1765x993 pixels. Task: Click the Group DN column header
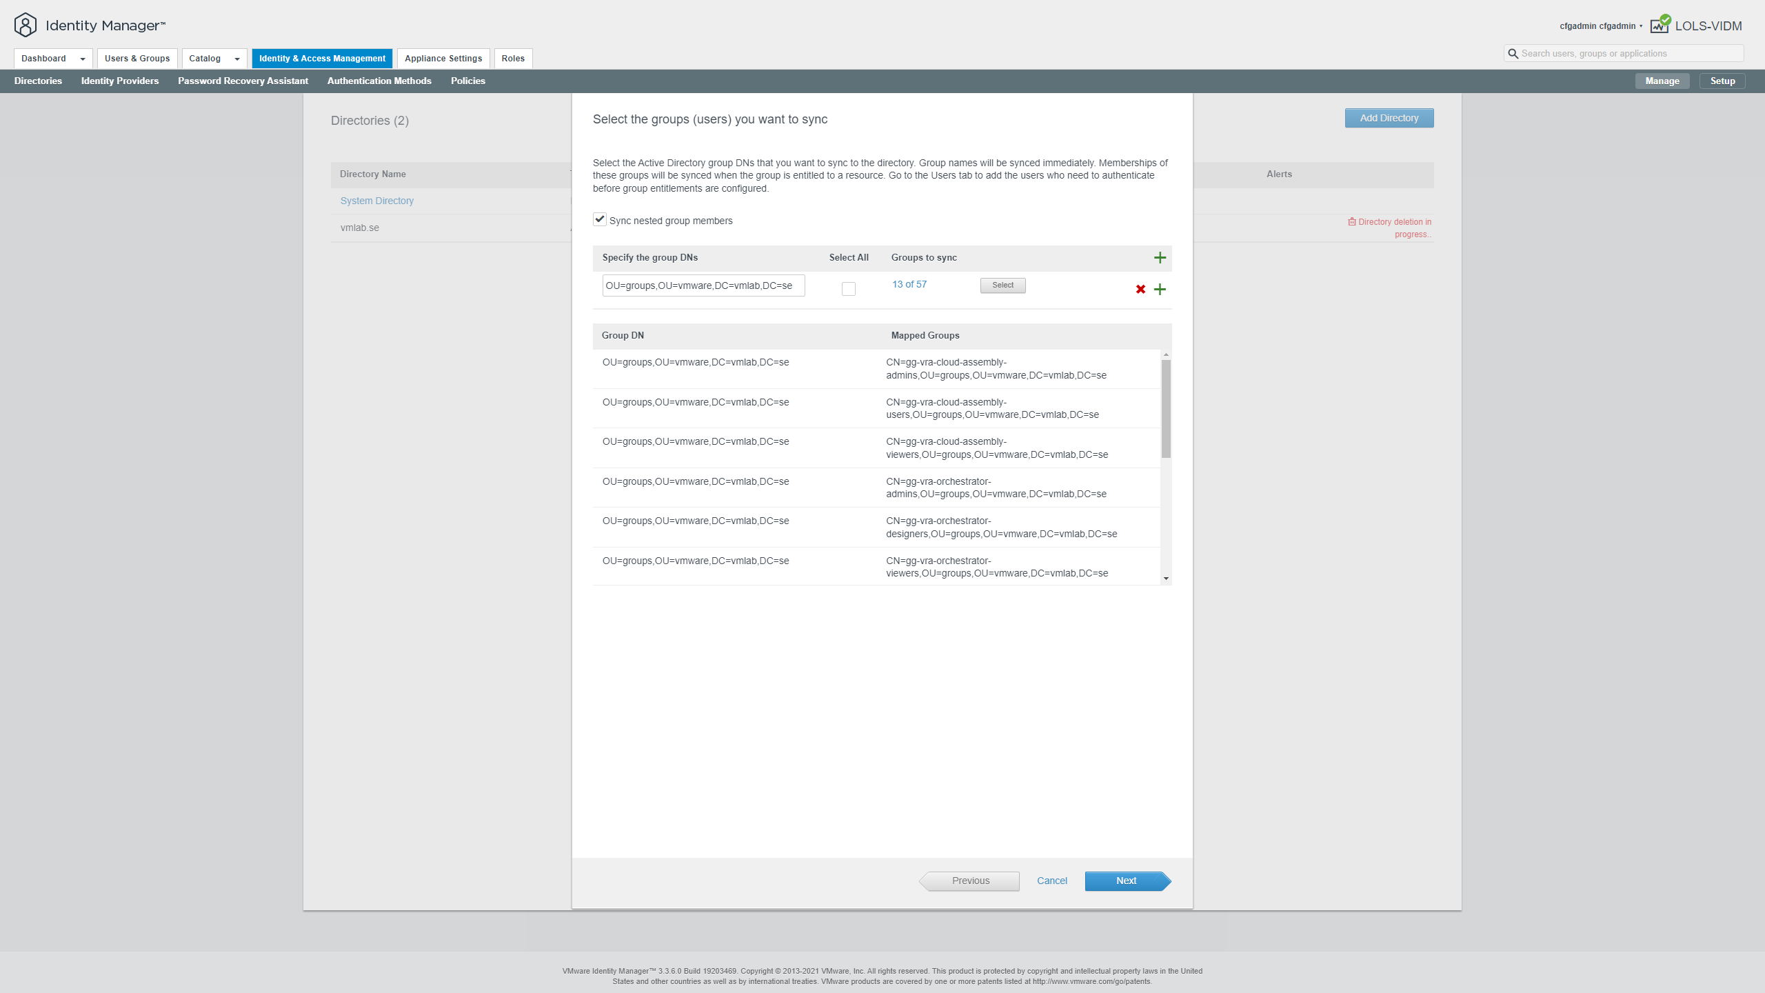[623, 335]
